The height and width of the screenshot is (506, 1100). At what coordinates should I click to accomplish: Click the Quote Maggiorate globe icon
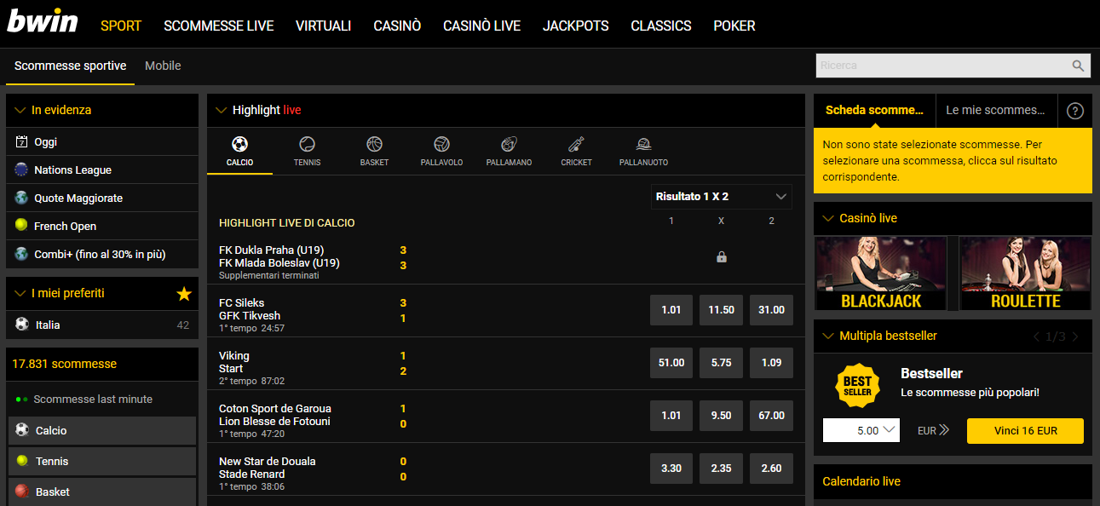(21, 198)
